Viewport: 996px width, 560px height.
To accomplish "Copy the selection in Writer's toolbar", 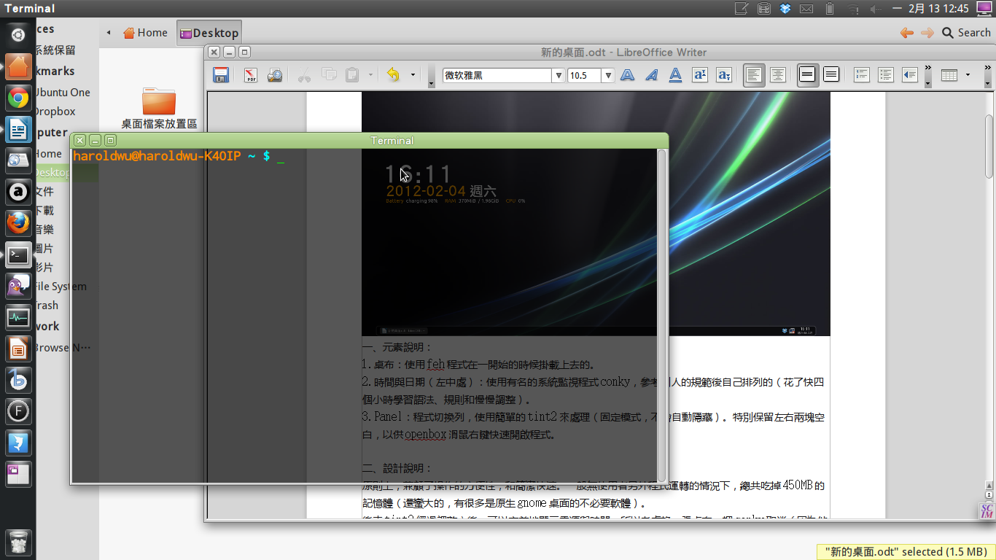I will coord(329,75).
